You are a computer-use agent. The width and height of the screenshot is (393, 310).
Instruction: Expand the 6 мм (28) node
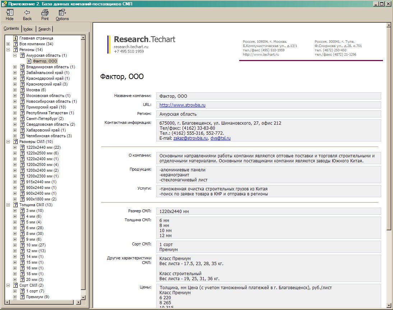pos(15,228)
